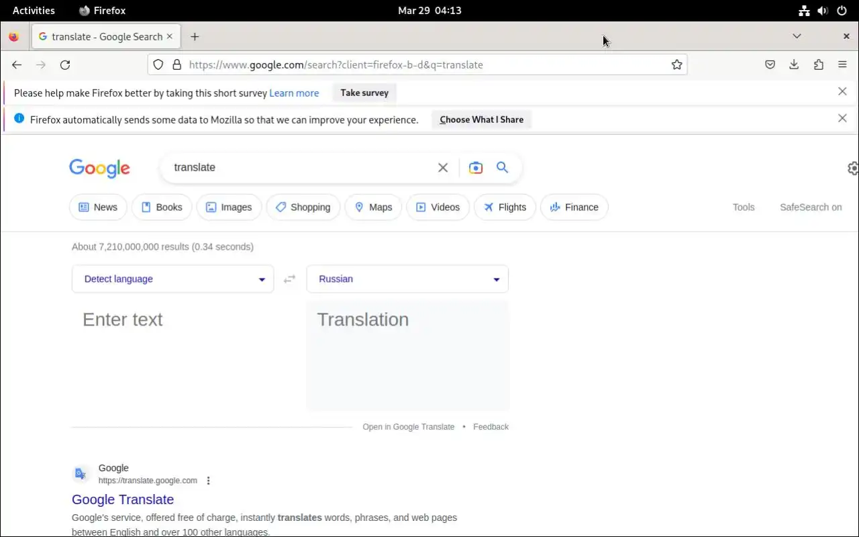Swap source and target languages
The height and width of the screenshot is (537, 859).
289,279
